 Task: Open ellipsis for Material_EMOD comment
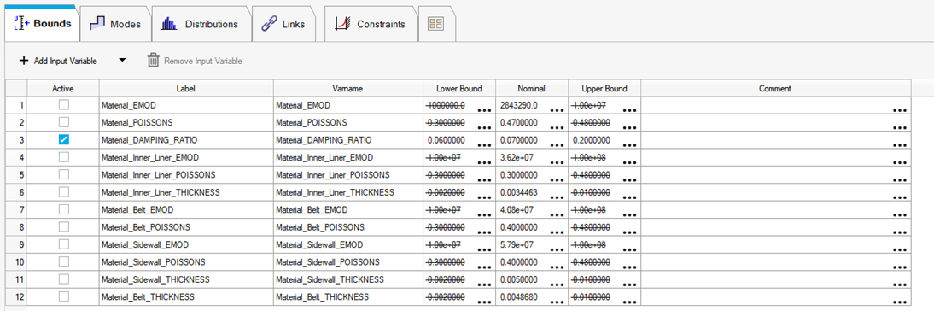tap(900, 111)
